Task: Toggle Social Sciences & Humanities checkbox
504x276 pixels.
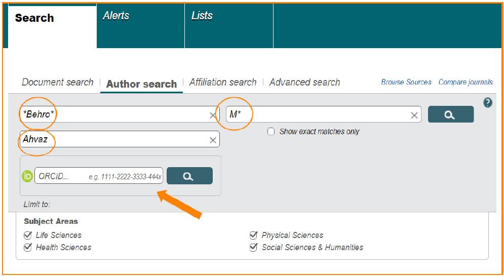Action: [x=253, y=247]
